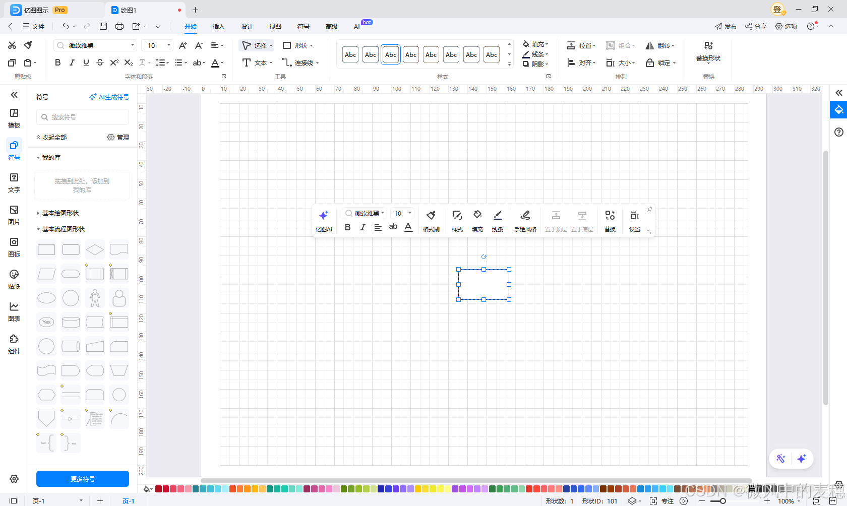Viewport: 847px width, 506px height.
Task: Click the cut scissors icon
Action: click(x=12, y=45)
